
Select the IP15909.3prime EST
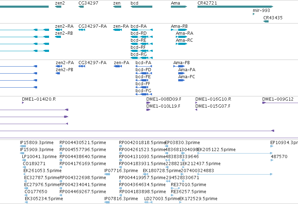pos(22,153)
